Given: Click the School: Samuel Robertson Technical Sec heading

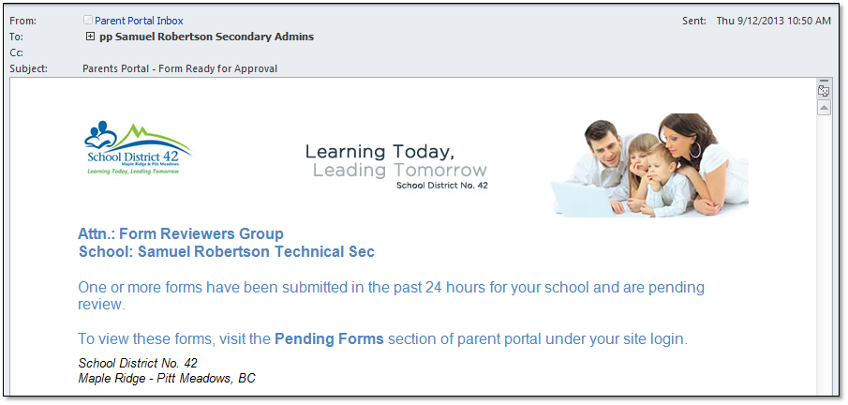Looking at the screenshot, I should (226, 251).
